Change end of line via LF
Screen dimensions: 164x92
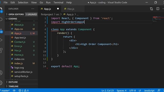coord(140,90)
